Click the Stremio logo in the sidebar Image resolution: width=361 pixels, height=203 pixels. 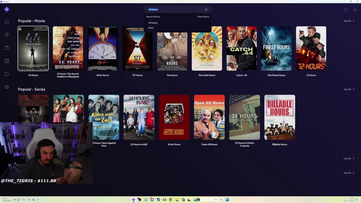point(7,9)
